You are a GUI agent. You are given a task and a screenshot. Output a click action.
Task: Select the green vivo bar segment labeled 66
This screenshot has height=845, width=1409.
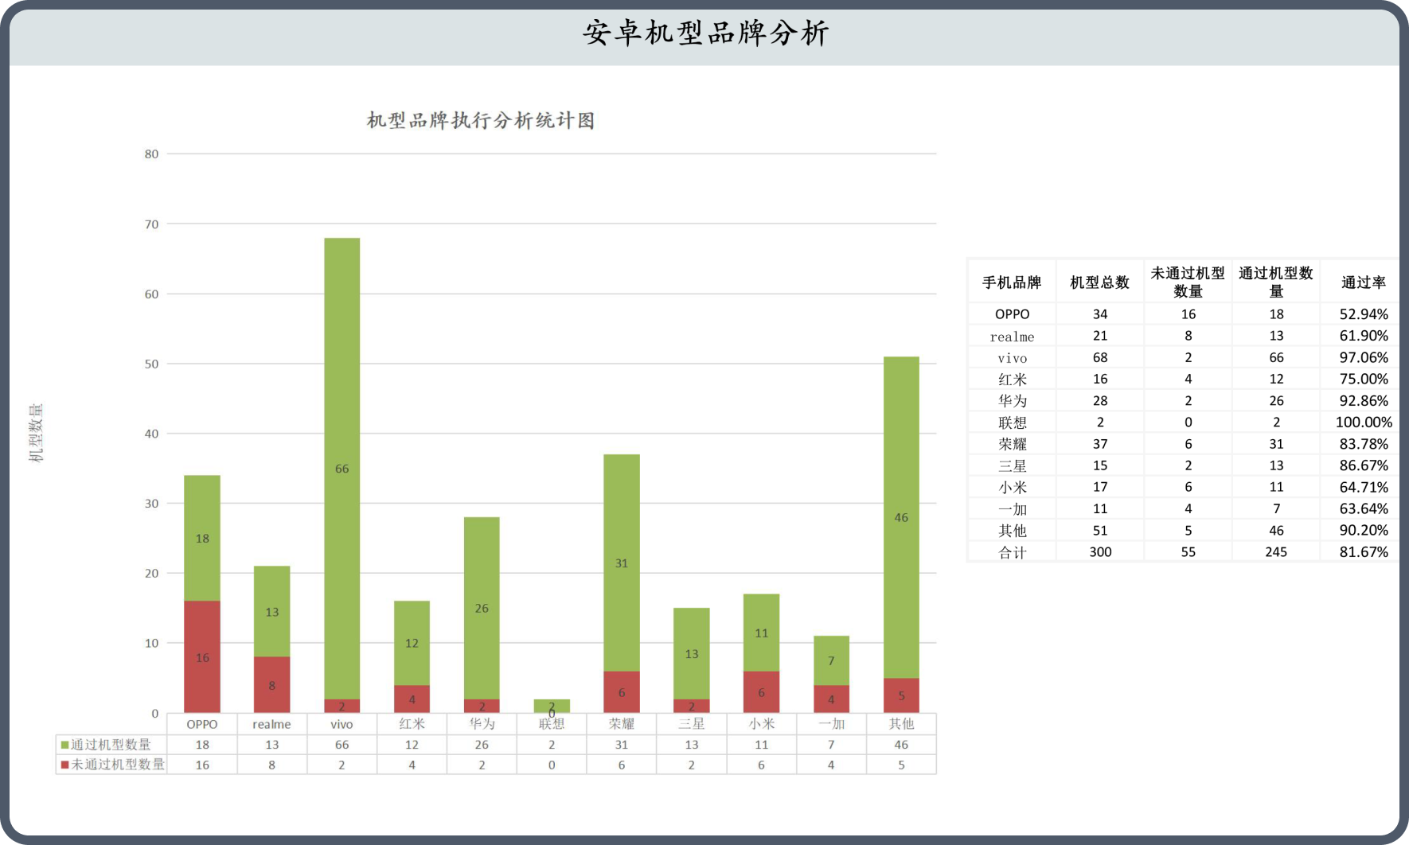coord(342,468)
